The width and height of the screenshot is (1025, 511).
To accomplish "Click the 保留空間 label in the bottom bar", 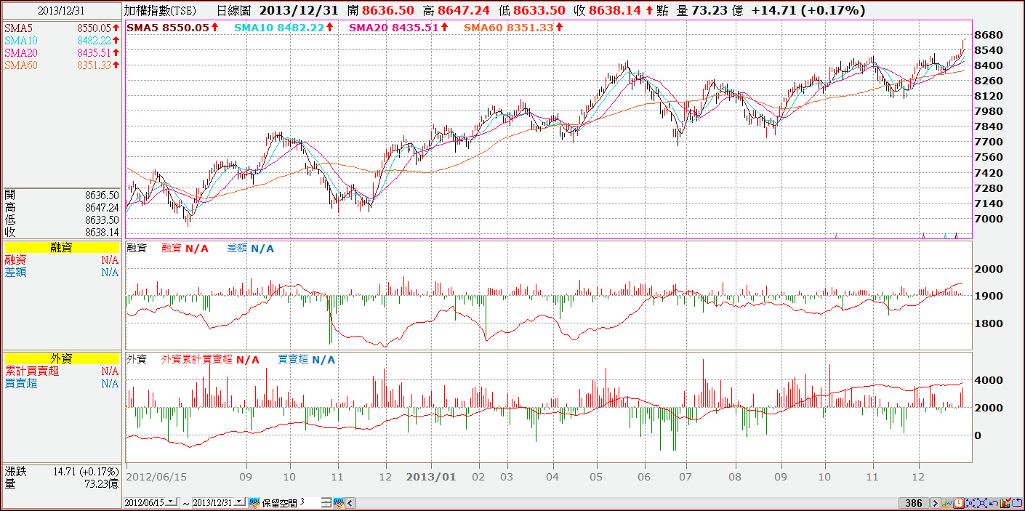I will click(x=279, y=502).
